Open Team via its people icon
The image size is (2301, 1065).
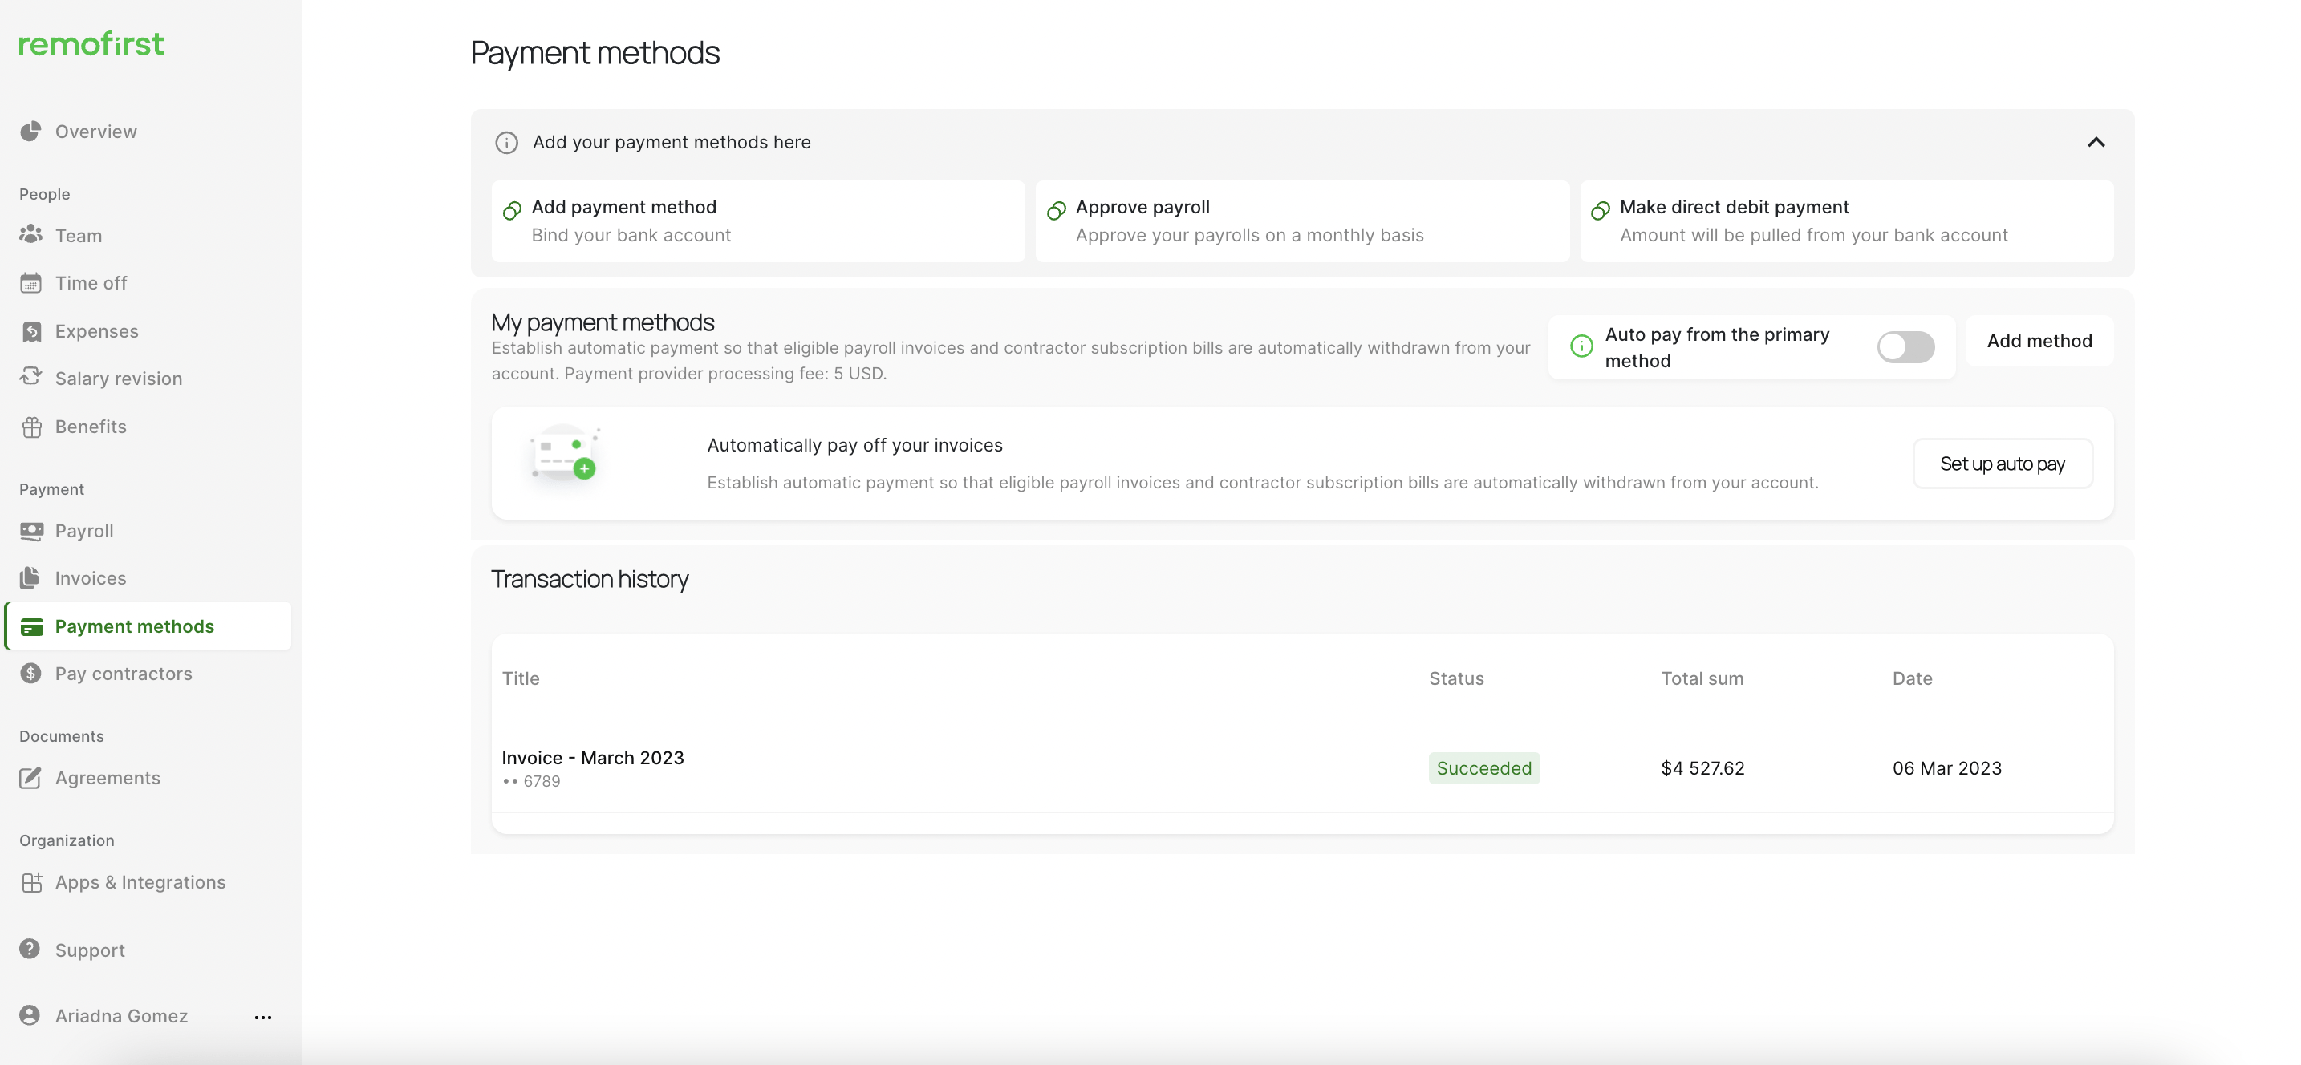(30, 235)
